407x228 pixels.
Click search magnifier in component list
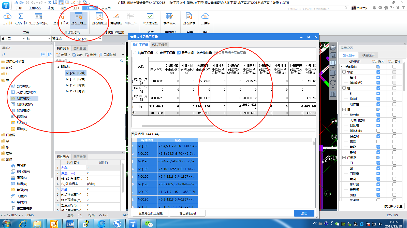point(122,61)
